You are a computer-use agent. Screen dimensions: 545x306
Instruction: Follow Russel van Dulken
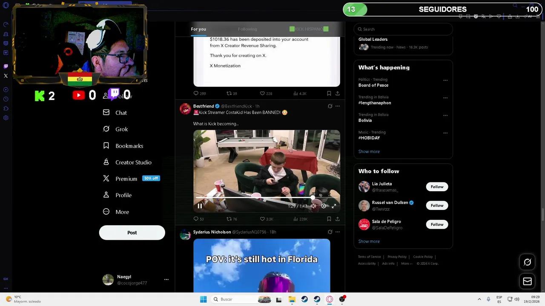point(437,206)
